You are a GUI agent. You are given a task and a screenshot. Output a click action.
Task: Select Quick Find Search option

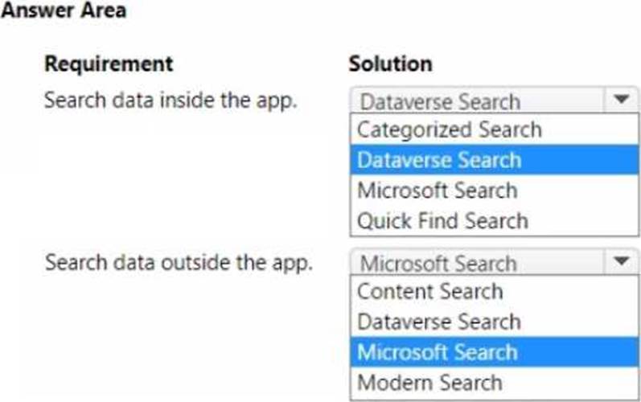pyautogui.click(x=442, y=221)
